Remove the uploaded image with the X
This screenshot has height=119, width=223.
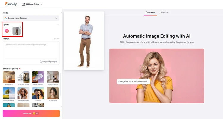[20, 27]
